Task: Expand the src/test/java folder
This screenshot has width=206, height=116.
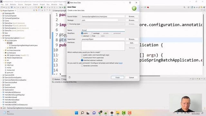Action: point(4,53)
